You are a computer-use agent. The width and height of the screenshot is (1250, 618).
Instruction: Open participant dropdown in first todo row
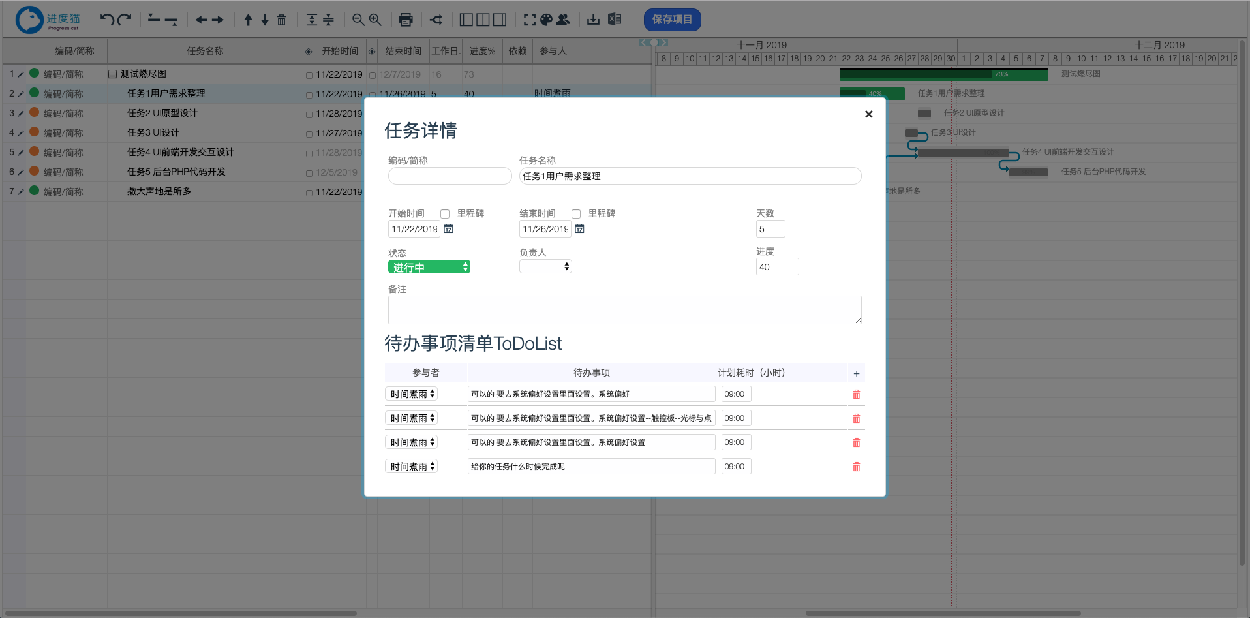point(411,394)
